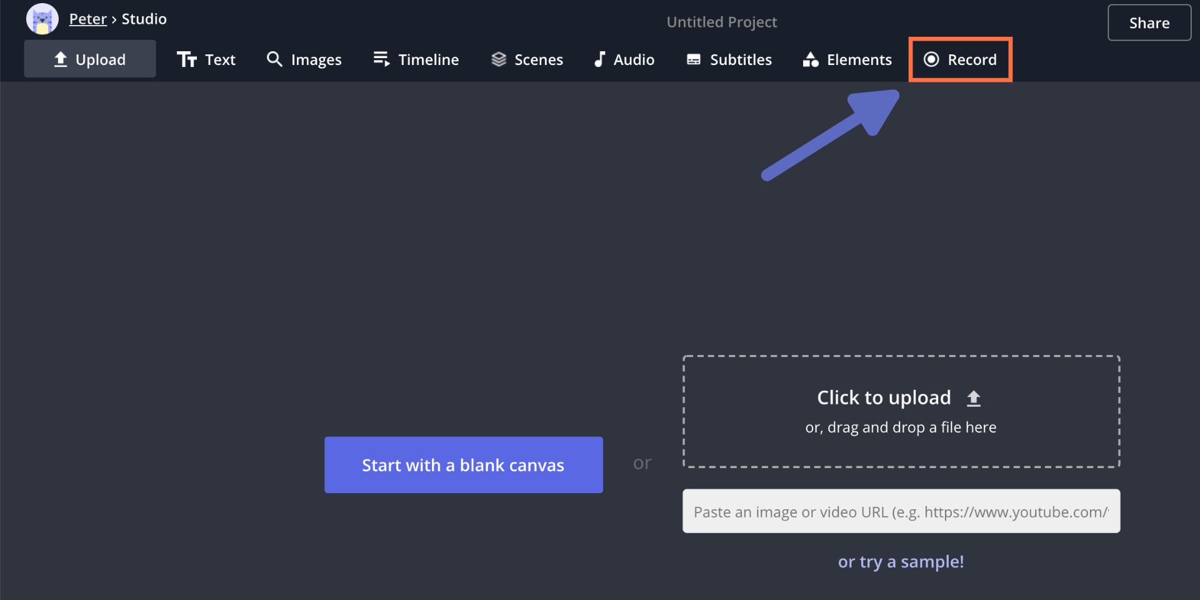The width and height of the screenshot is (1200, 600).
Task: Open the Upload tool tab
Action: tap(90, 59)
